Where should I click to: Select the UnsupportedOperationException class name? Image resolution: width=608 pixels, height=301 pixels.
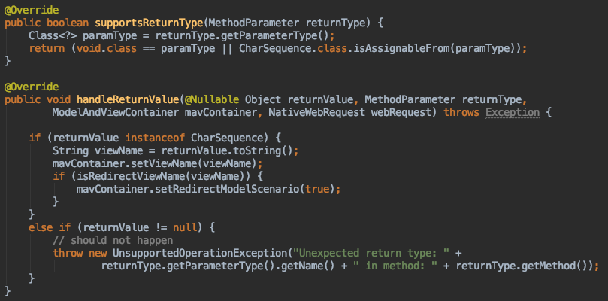pos(200,254)
